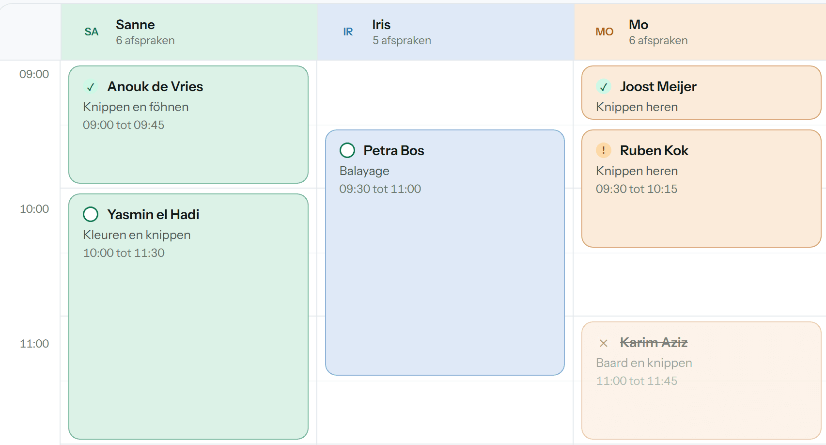
Task: Click the completed checkmark on Anouk de Vries
Action: pyautogui.click(x=91, y=87)
